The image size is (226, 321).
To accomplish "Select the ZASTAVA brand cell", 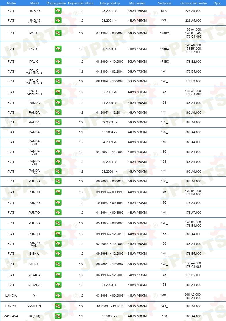I will tap(11, 316).
